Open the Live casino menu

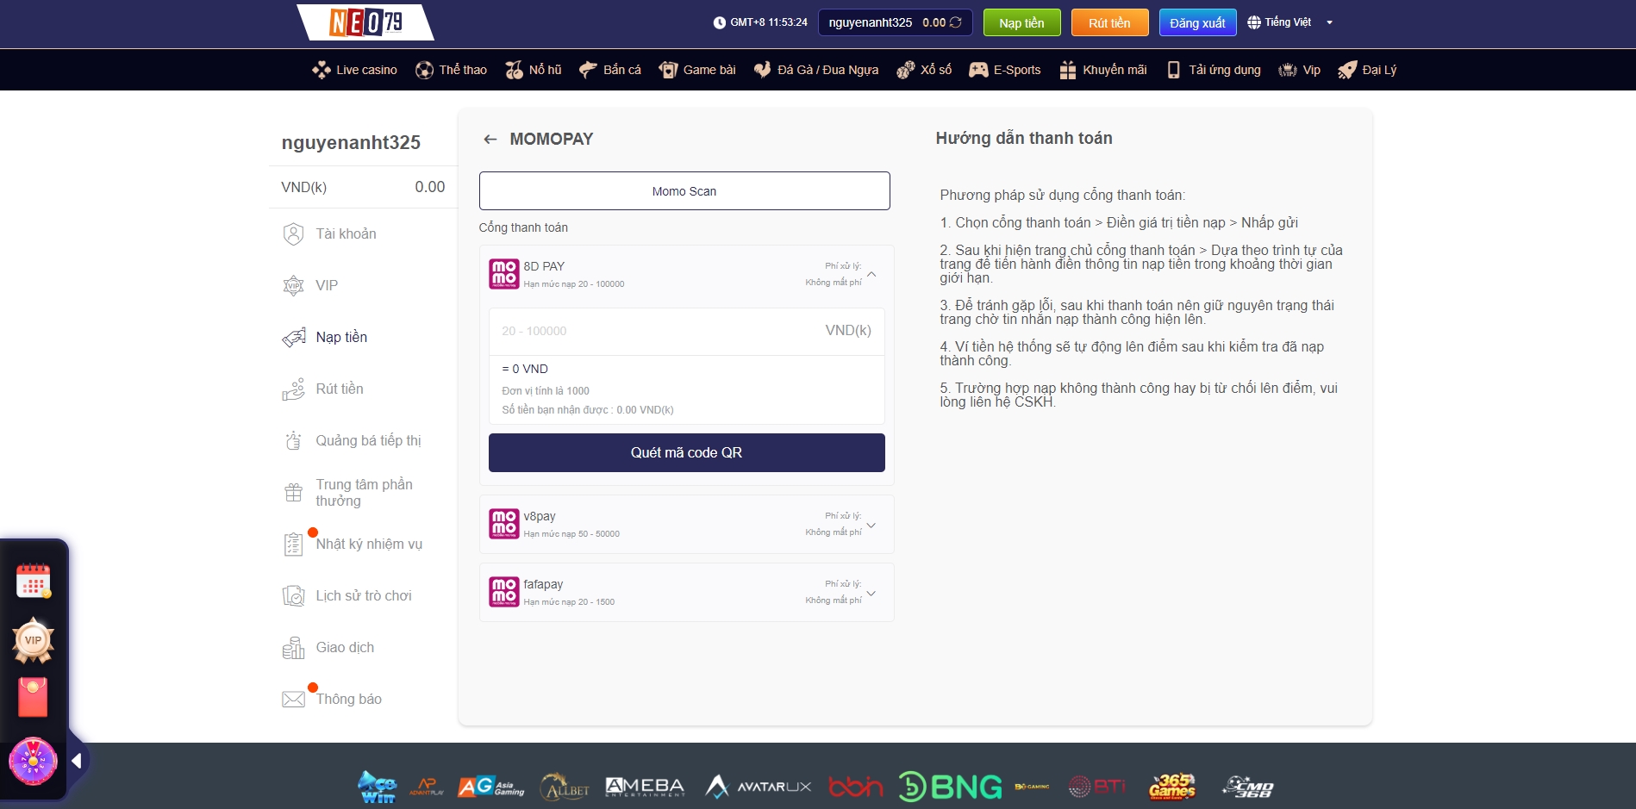click(x=354, y=70)
